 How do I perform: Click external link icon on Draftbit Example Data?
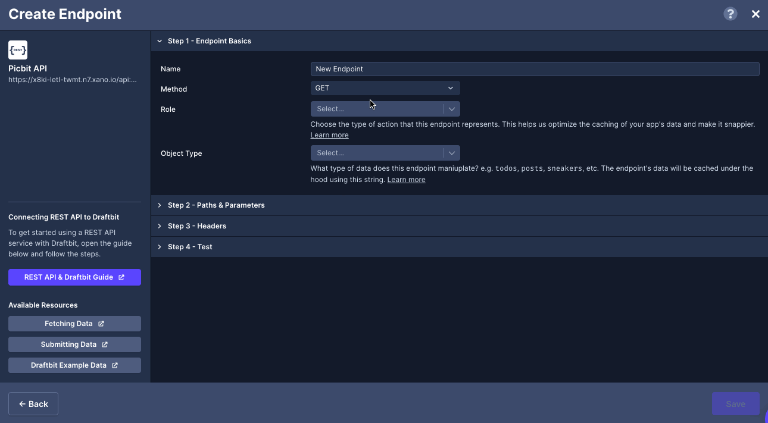pyautogui.click(x=115, y=365)
